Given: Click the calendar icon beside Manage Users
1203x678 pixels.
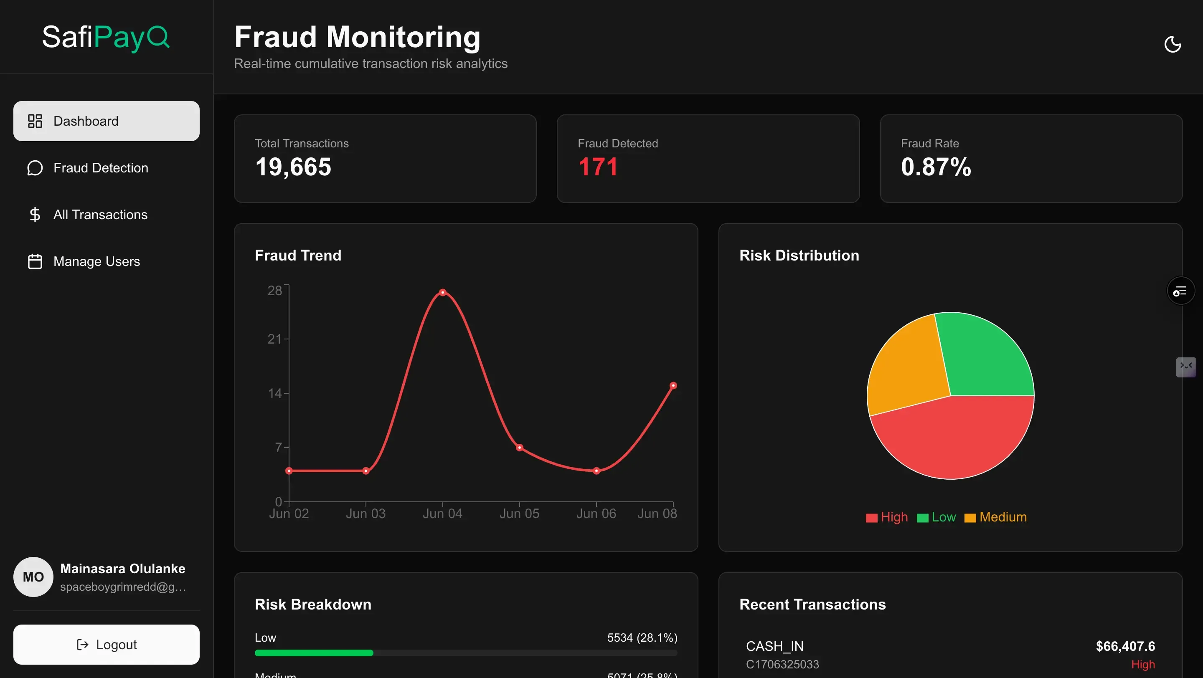Looking at the screenshot, I should pos(35,261).
